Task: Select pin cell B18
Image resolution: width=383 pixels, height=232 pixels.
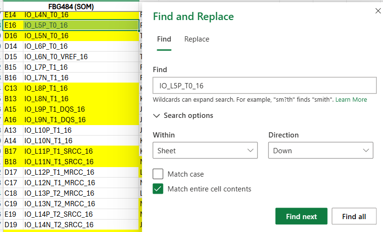Action: pyautogui.click(x=13, y=162)
